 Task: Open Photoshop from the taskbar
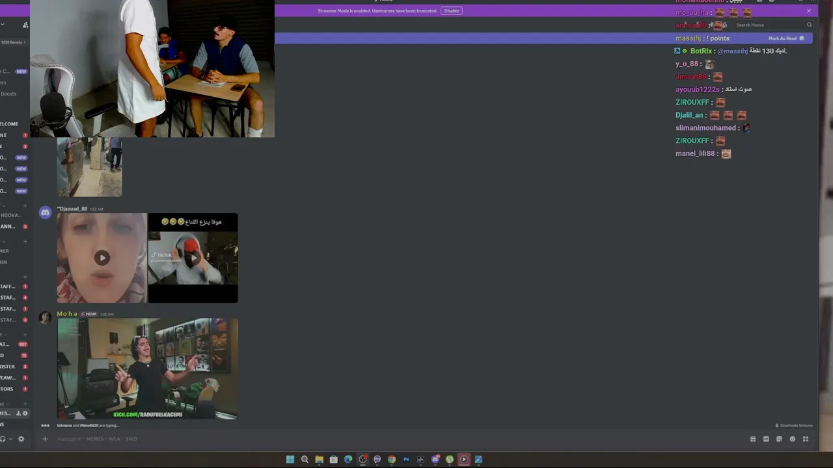coord(406,460)
